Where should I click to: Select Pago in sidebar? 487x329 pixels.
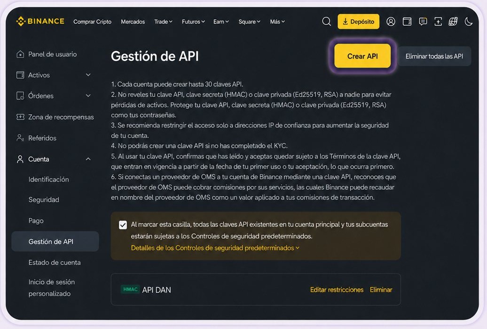point(36,220)
